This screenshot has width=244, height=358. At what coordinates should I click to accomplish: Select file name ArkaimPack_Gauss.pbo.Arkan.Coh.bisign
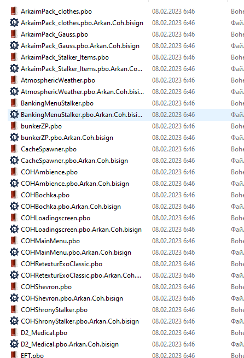point(80,46)
